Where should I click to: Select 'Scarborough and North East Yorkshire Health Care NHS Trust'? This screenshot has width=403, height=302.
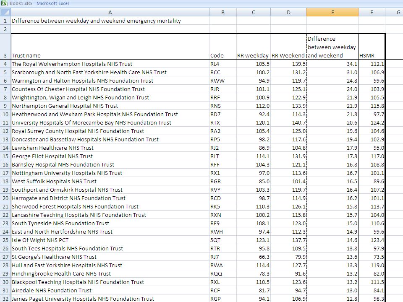click(110, 73)
